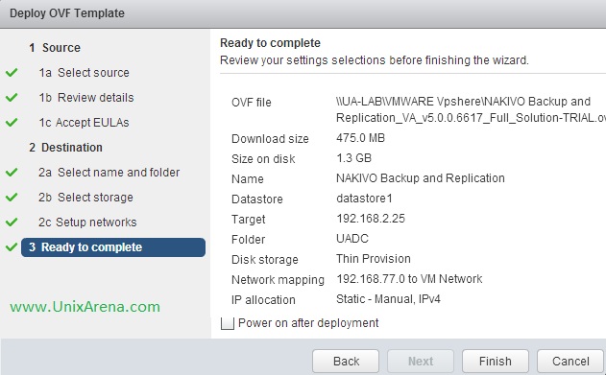Screen dimensions: 606x375
Task: Click green checkmark beside Select storage
Action: [x=12, y=198]
